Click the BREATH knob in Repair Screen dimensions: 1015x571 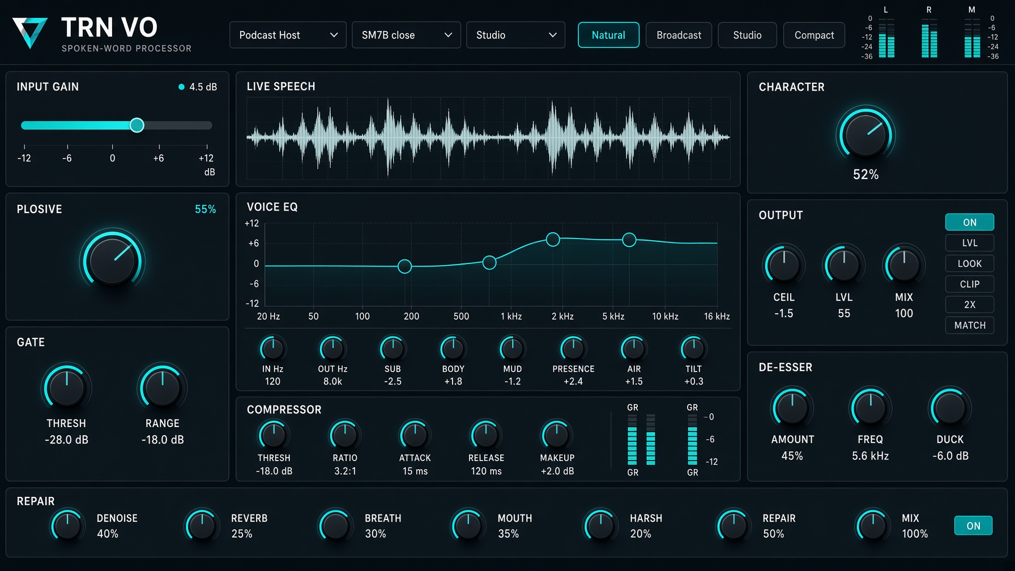pos(335,526)
